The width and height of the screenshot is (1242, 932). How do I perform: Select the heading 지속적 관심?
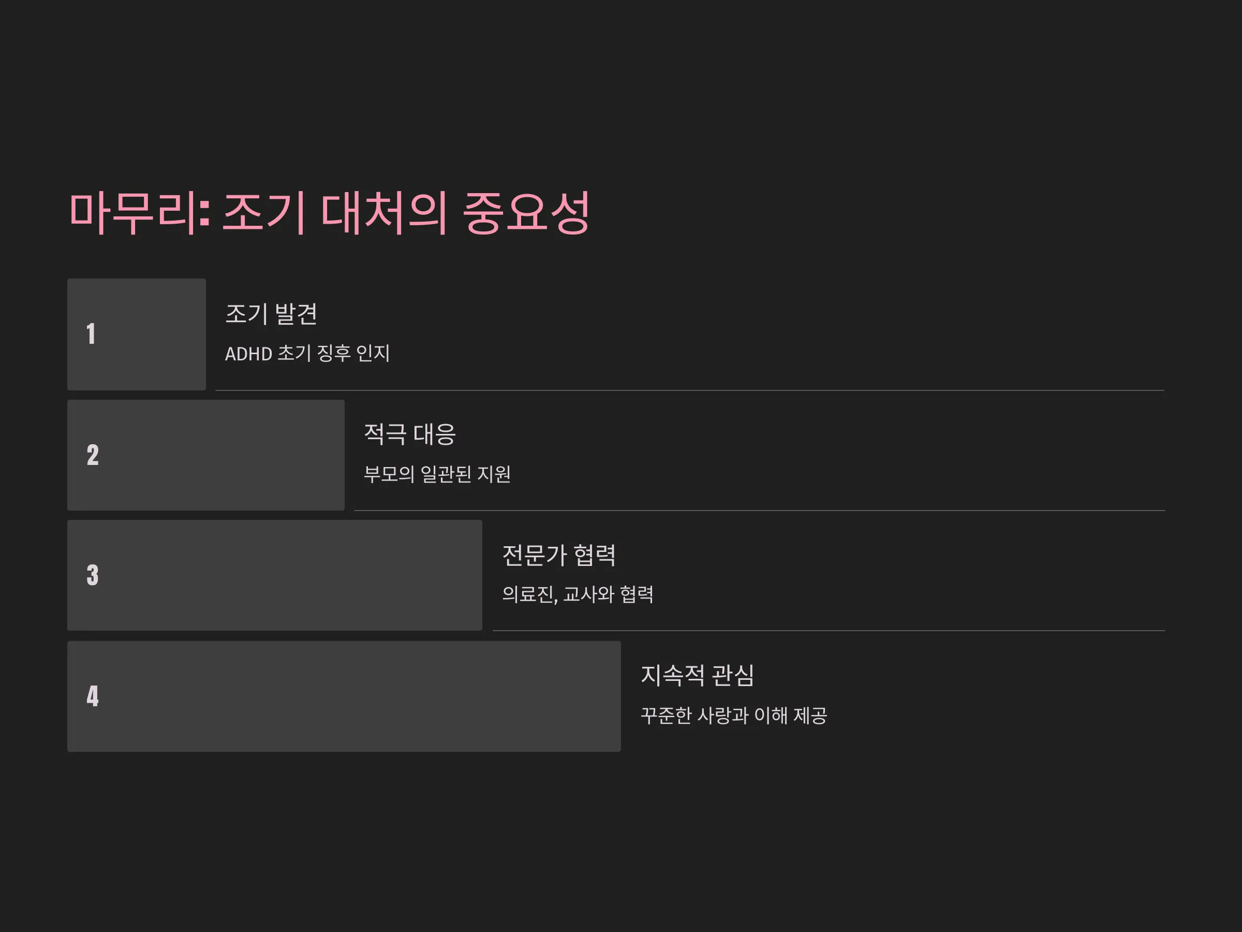(698, 675)
